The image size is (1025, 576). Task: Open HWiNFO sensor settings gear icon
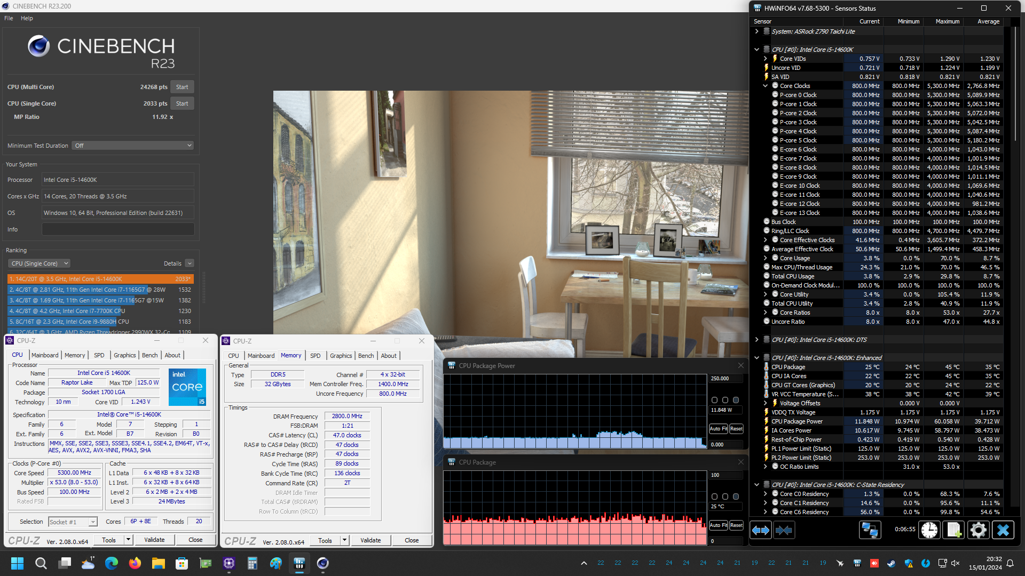point(979,530)
